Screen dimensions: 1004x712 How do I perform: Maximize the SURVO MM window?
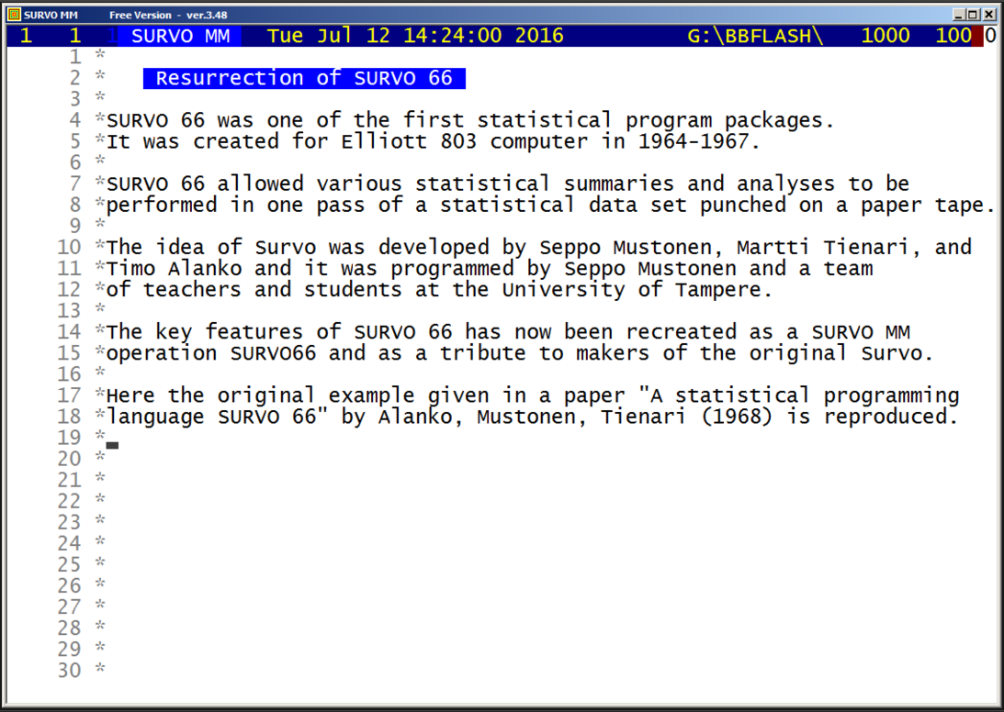click(x=974, y=15)
